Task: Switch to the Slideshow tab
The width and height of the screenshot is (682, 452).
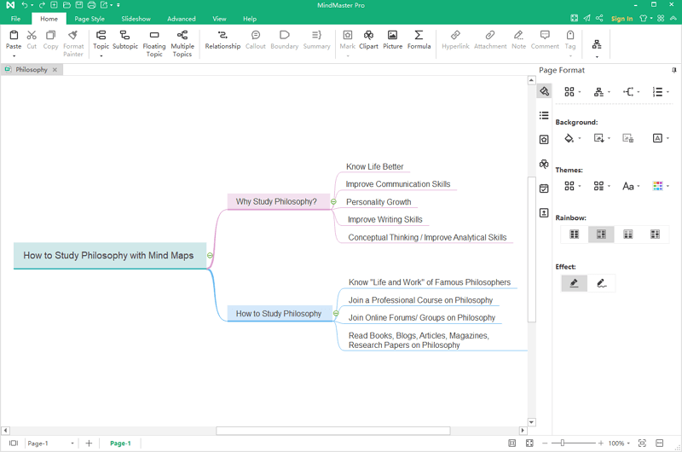Action: [x=136, y=19]
